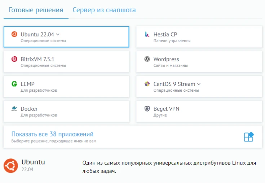Click Сайты и магазины label under Wordpress
The height and width of the screenshot is (183, 265).
(171, 65)
